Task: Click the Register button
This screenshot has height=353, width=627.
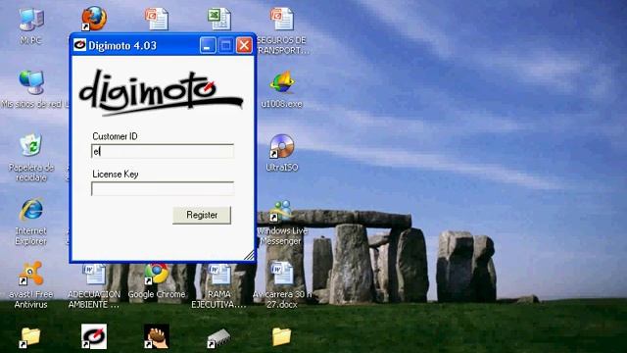Action: [202, 215]
